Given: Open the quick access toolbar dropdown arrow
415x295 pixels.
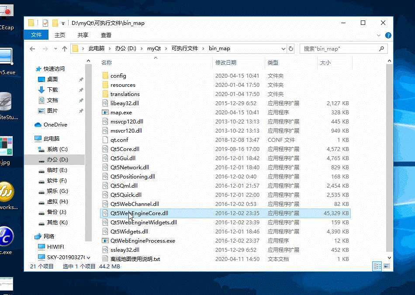Looking at the screenshot, I should [63, 24].
